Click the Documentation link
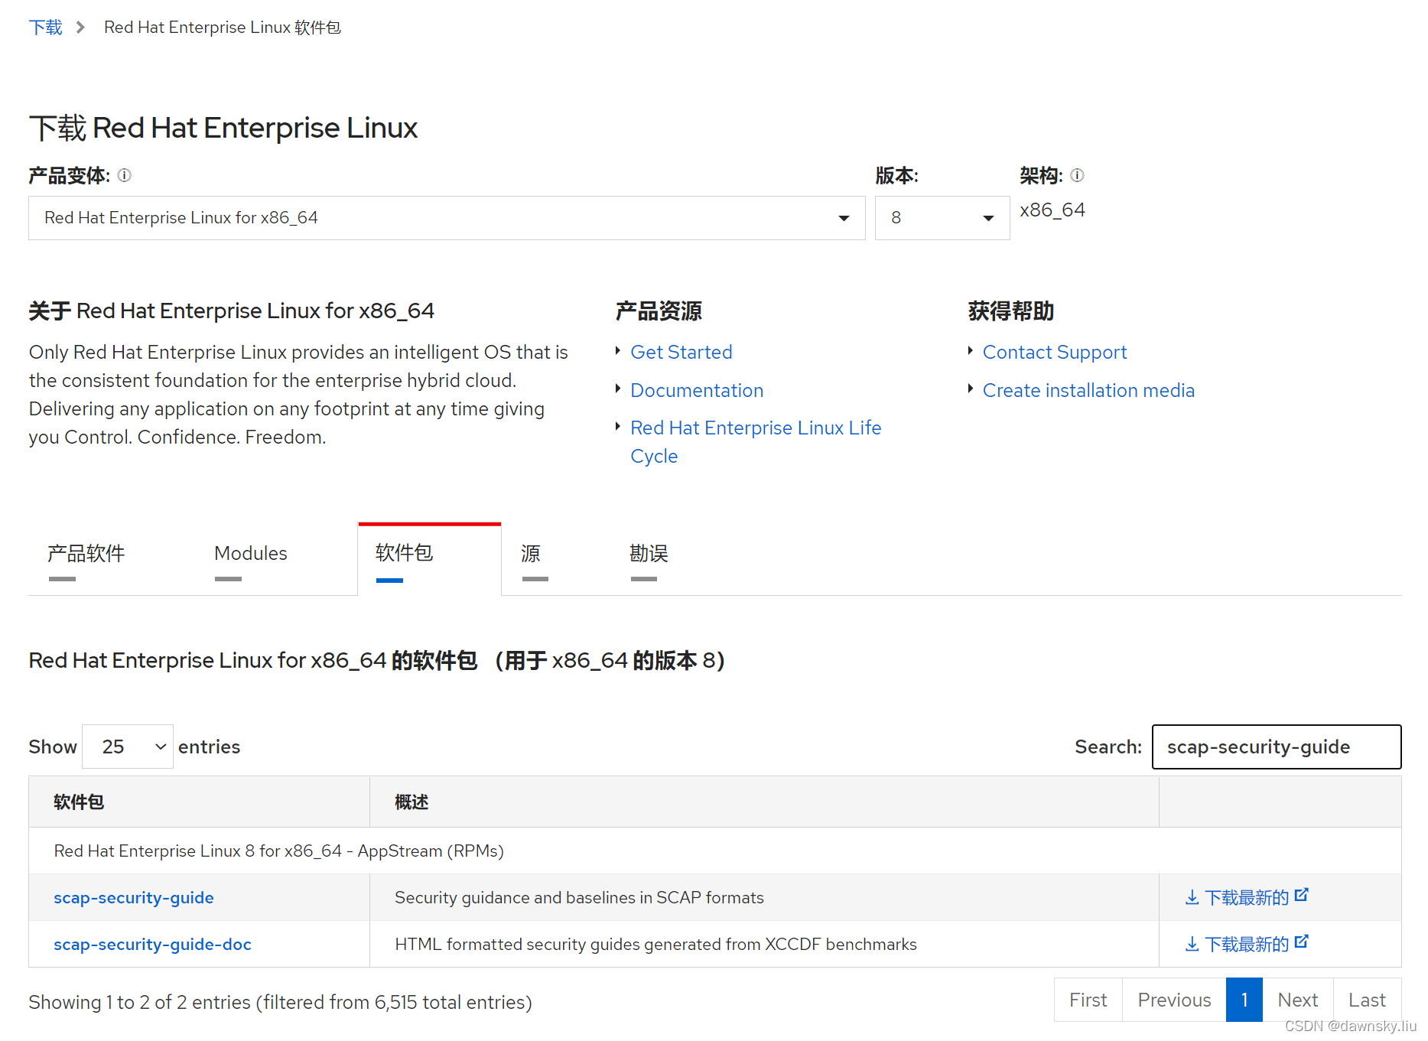This screenshot has width=1428, height=1041. [696, 390]
